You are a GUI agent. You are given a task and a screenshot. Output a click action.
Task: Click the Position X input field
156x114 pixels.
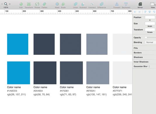click(x=150, y=17)
